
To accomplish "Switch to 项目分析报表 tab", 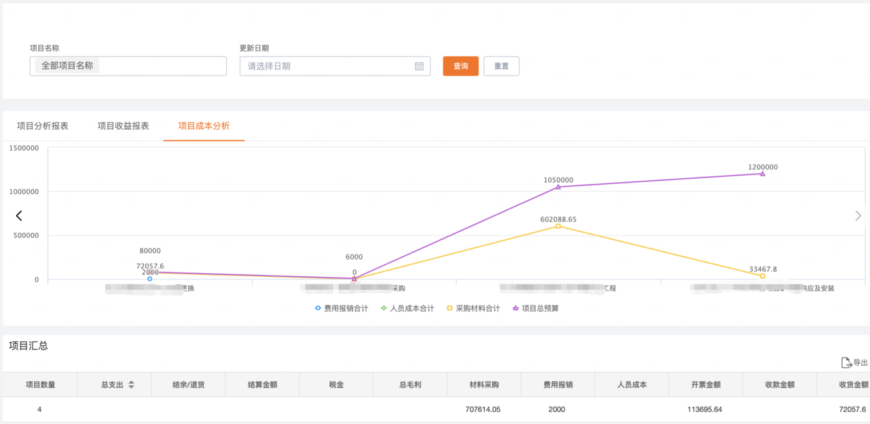I will coord(43,126).
